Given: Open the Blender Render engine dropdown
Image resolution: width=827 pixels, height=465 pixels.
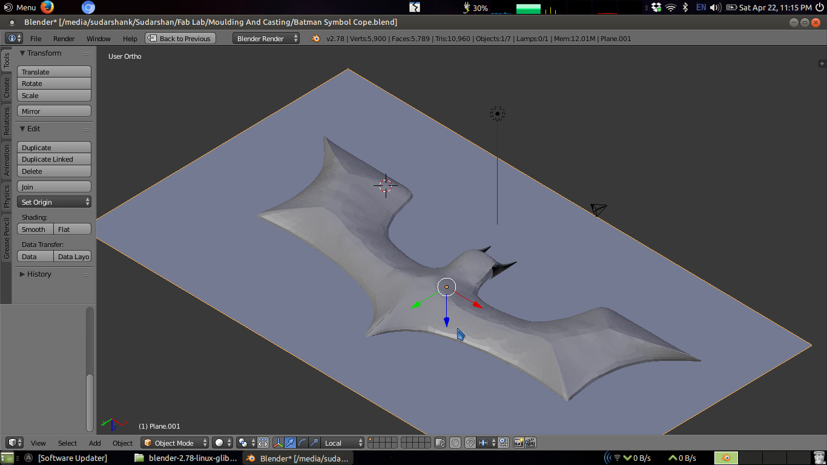Looking at the screenshot, I should click(266, 38).
